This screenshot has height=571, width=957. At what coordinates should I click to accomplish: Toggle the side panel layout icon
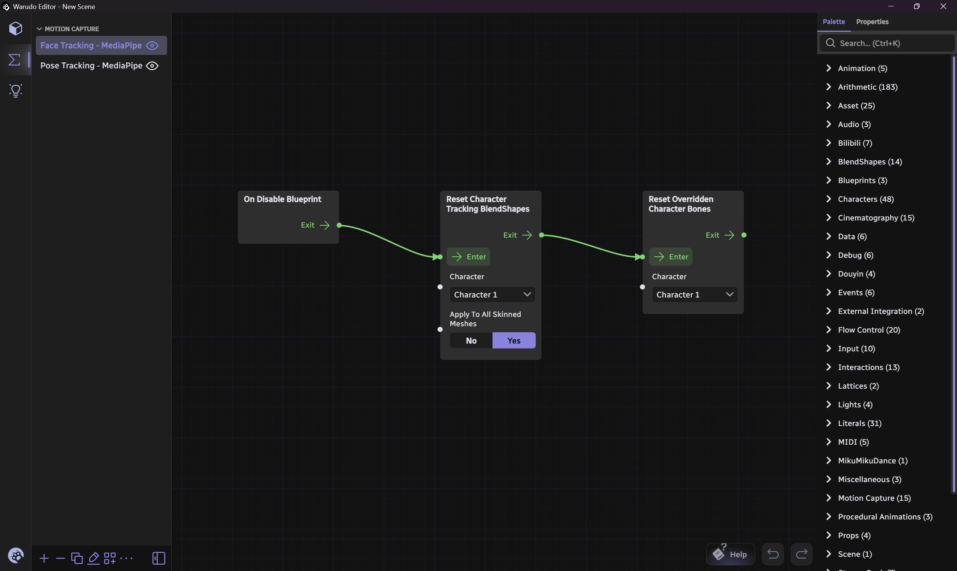point(159,558)
